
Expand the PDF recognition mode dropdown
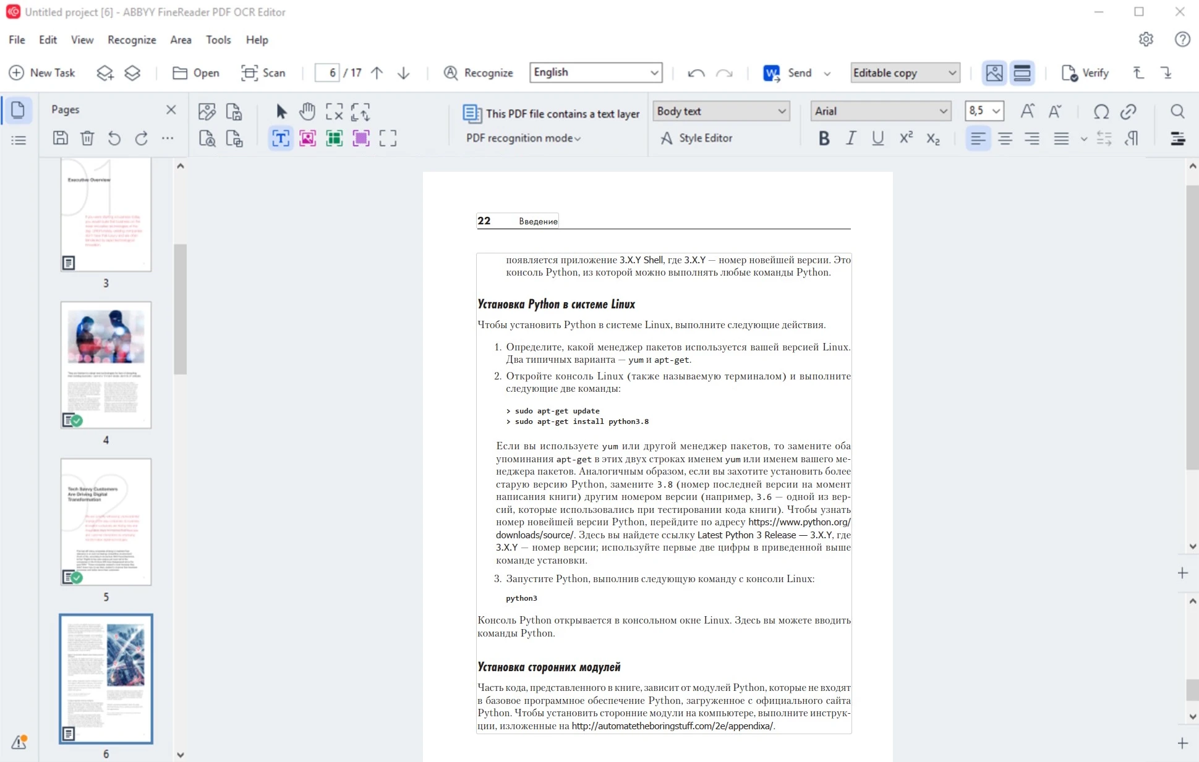click(523, 138)
